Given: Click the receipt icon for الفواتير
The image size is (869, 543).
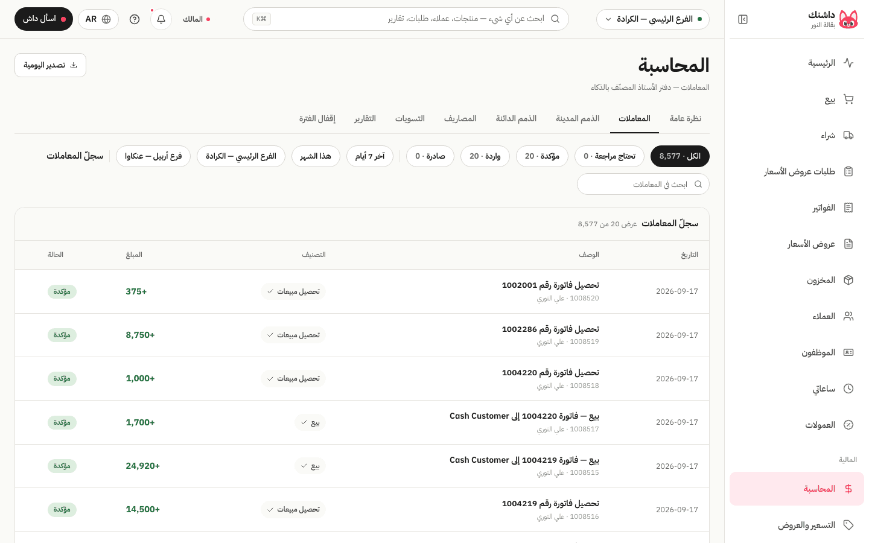Looking at the screenshot, I should (x=848, y=208).
